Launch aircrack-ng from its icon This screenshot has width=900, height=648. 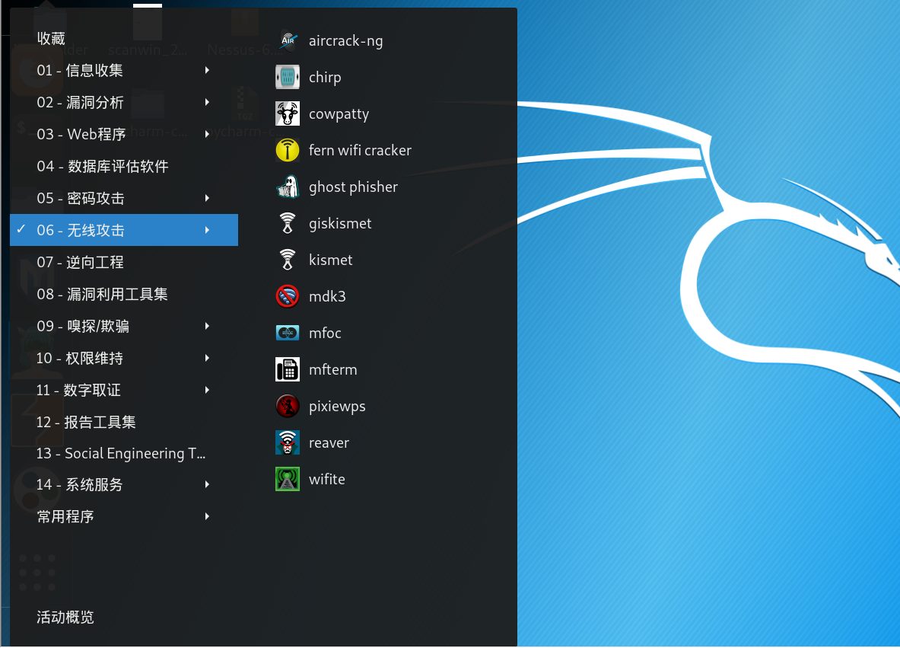pyautogui.click(x=288, y=40)
